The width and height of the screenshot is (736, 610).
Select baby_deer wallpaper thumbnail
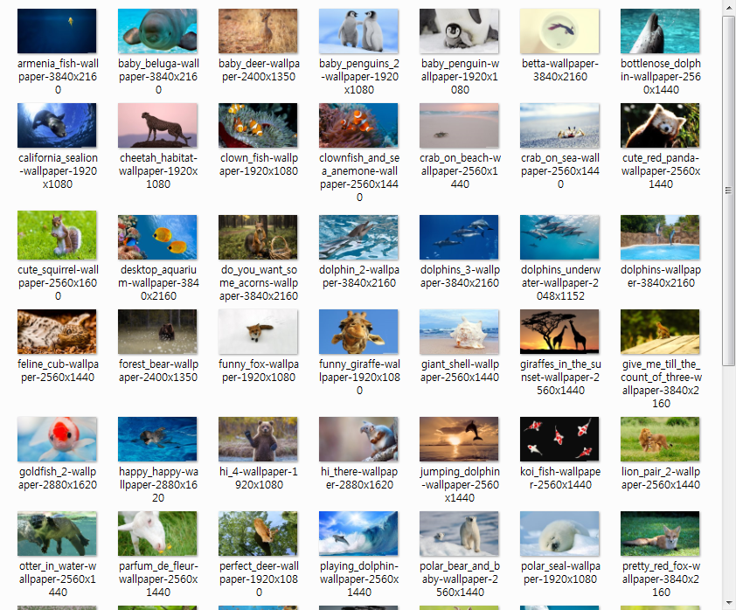pyautogui.click(x=258, y=31)
